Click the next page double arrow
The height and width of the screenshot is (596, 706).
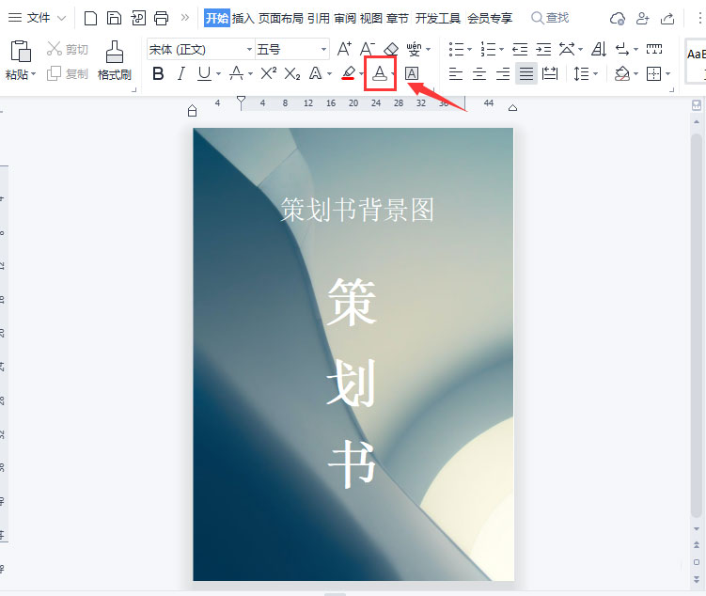click(x=697, y=579)
